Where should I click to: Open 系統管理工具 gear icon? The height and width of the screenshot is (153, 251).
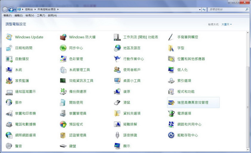click(x=63, y=70)
